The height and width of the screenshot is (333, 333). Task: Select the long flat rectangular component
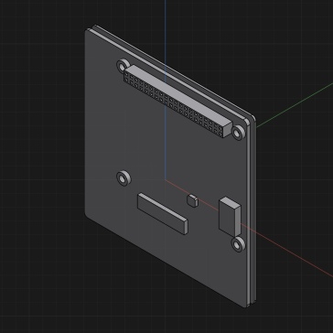pyautogui.click(x=162, y=213)
